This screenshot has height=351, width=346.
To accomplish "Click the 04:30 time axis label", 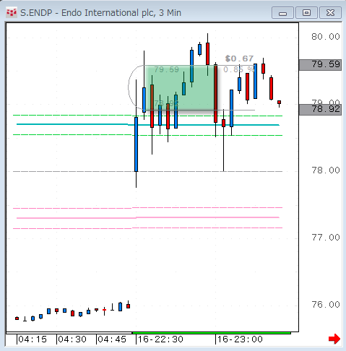I will pos(72,339).
